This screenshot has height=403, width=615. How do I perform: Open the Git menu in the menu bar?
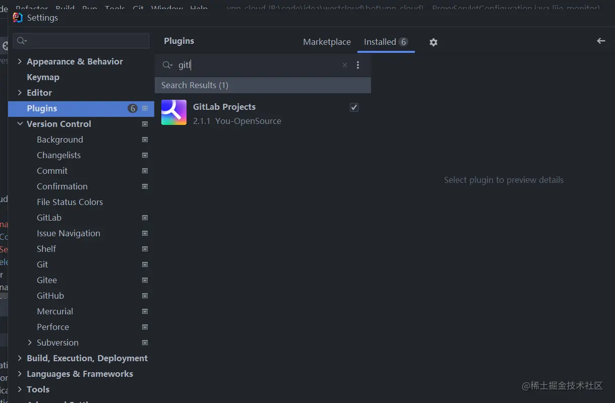tap(138, 8)
